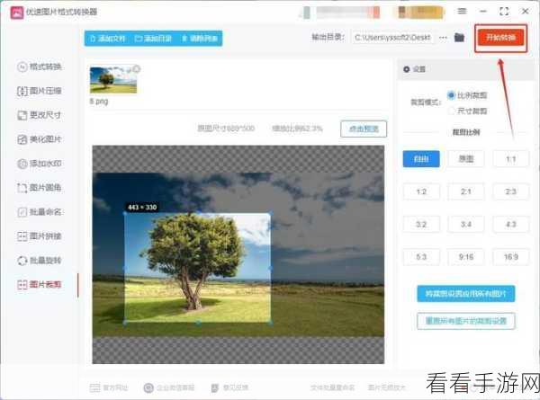Open the output folder with folder icon

(x=459, y=37)
